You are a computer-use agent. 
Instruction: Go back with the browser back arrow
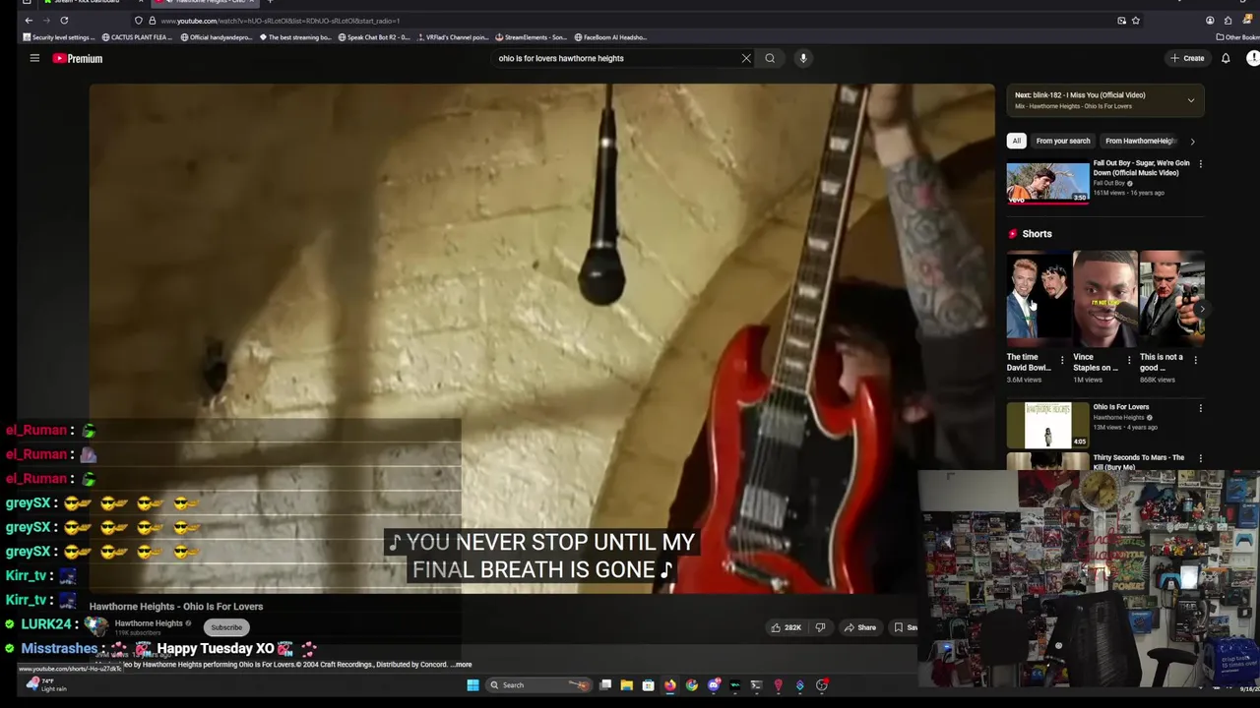pos(29,21)
